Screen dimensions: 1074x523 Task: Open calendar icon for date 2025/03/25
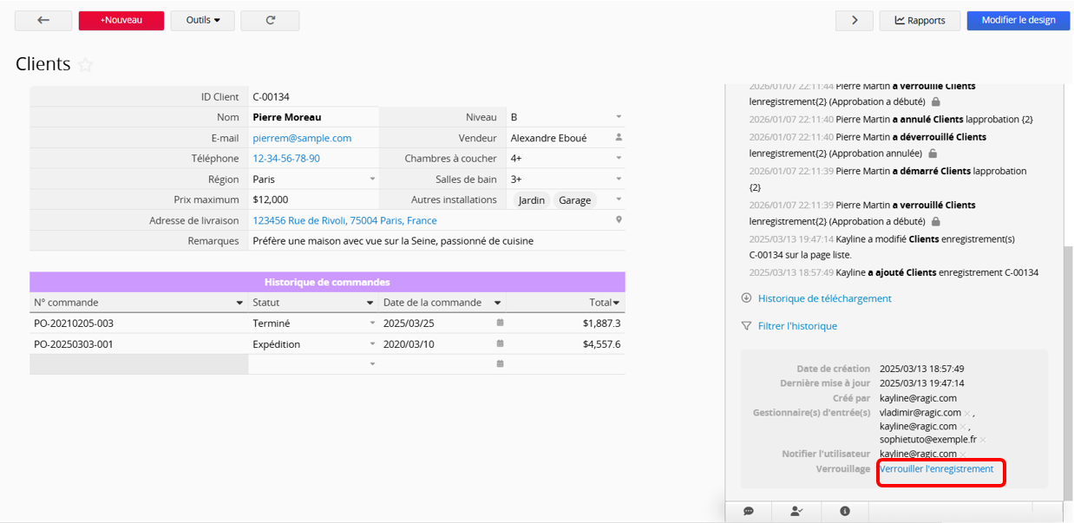tap(500, 323)
